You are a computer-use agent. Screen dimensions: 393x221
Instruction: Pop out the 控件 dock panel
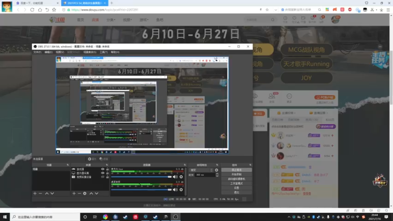coord(251,165)
